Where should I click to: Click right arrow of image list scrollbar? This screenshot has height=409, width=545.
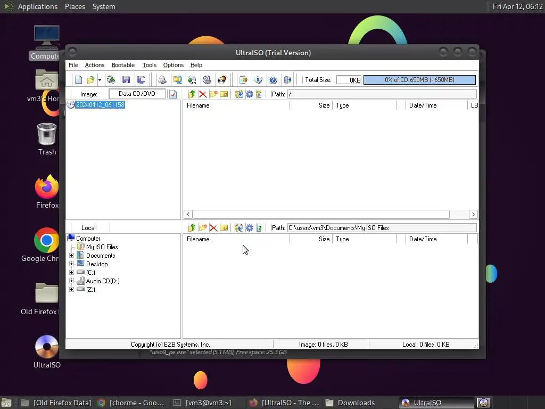(x=473, y=214)
